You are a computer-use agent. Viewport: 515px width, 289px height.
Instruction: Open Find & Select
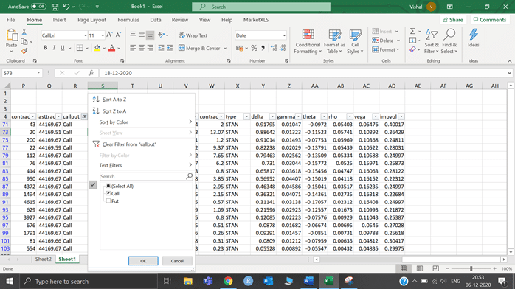point(449,42)
